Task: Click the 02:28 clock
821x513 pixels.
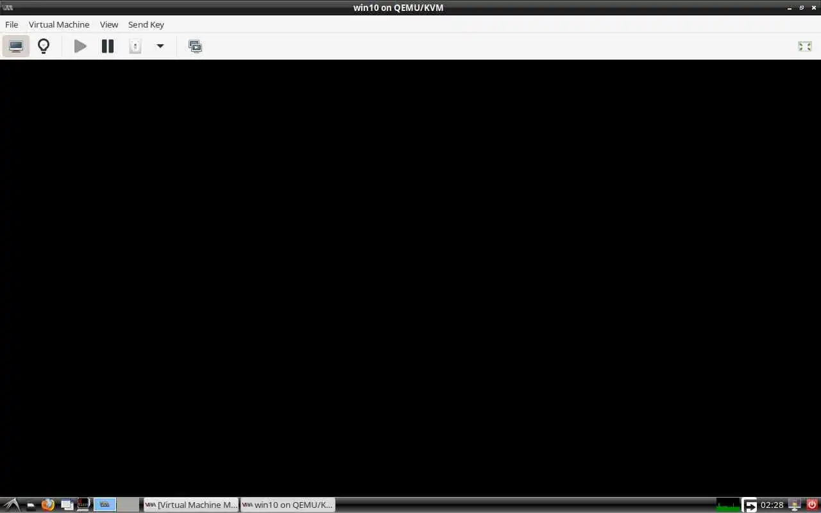Action: (x=772, y=505)
